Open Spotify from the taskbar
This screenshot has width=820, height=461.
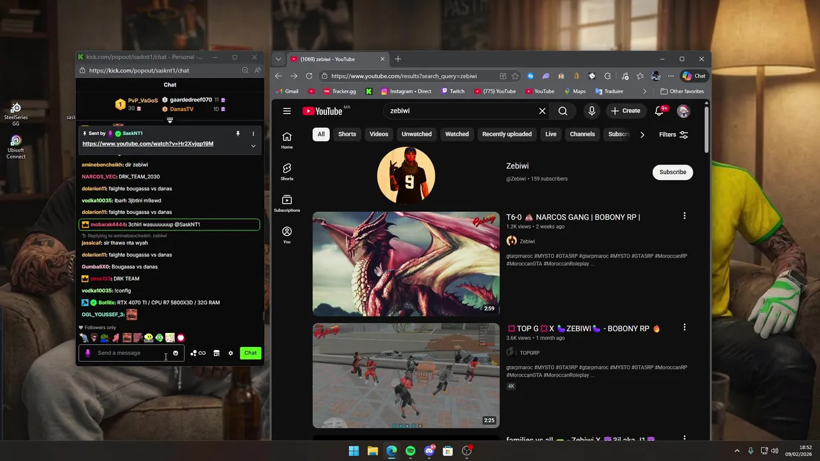410,451
